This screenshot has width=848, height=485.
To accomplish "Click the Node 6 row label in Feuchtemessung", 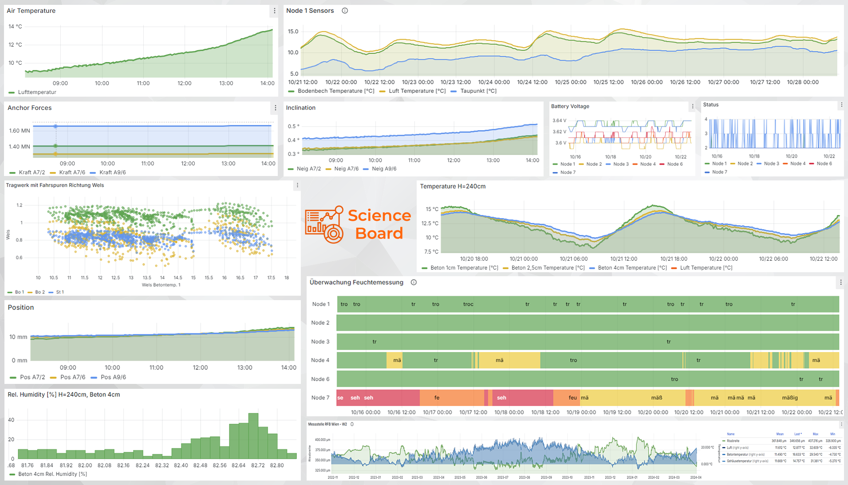I will pyautogui.click(x=320, y=379).
